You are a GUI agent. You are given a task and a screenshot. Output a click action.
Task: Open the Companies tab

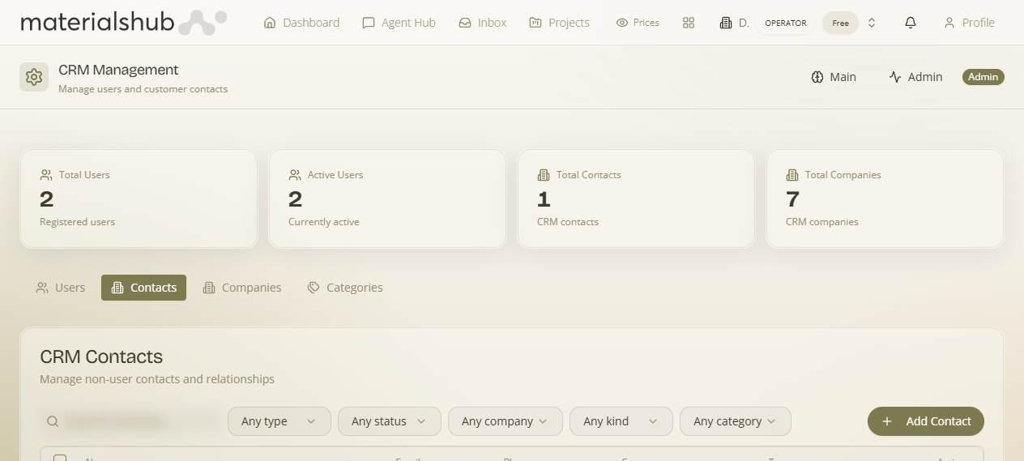click(242, 288)
